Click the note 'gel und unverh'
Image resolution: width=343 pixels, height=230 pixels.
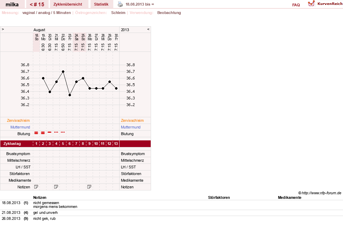(x=45, y=213)
